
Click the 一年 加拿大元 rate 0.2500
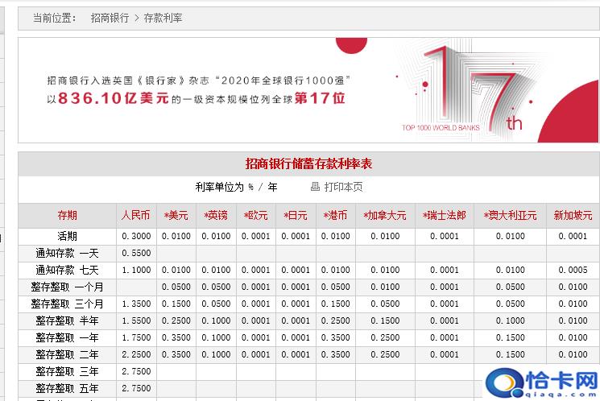pyautogui.click(x=385, y=337)
